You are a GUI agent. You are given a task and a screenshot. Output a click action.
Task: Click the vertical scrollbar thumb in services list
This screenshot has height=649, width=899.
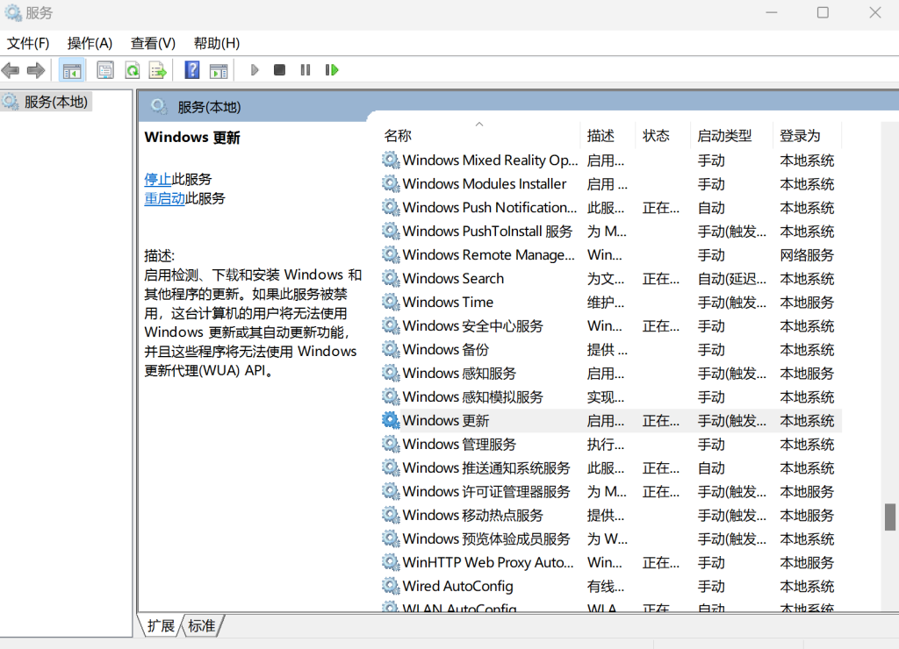point(889,517)
